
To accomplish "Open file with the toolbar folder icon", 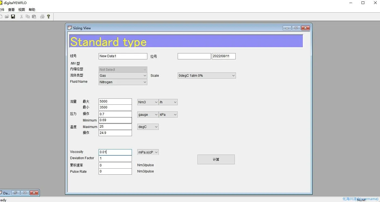I will click(x=7, y=17).
